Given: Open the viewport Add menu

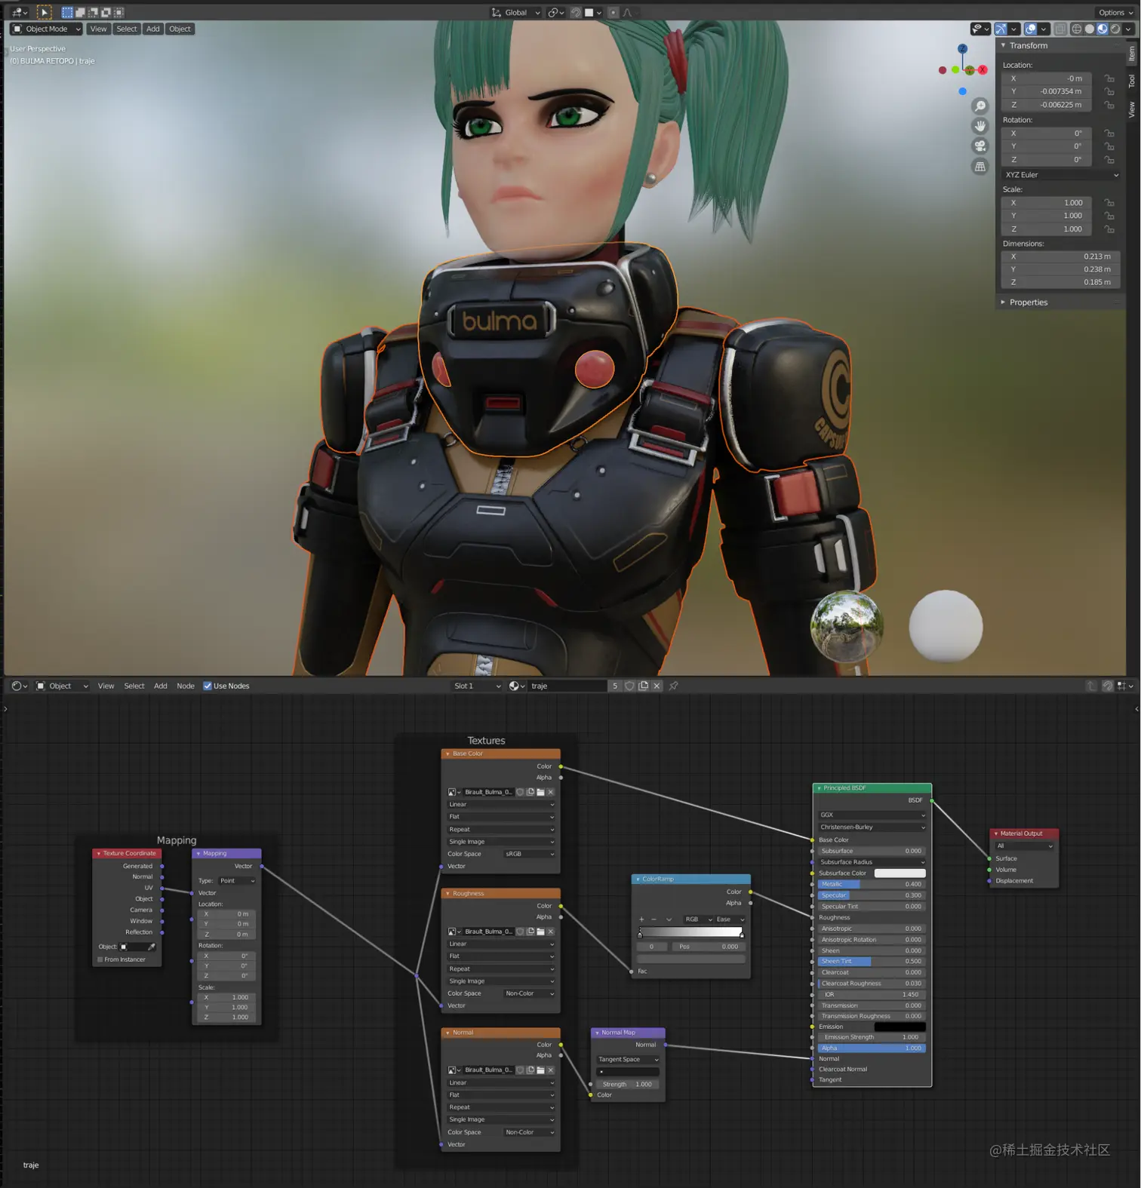Looking at the screenshot, I should [153, 29].
